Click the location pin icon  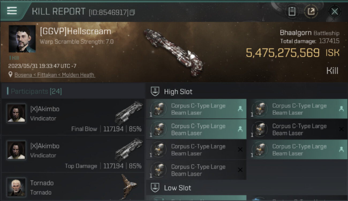coord(10,75)
